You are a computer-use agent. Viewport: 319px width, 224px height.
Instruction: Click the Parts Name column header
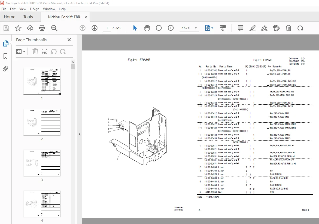pos(226,66)
